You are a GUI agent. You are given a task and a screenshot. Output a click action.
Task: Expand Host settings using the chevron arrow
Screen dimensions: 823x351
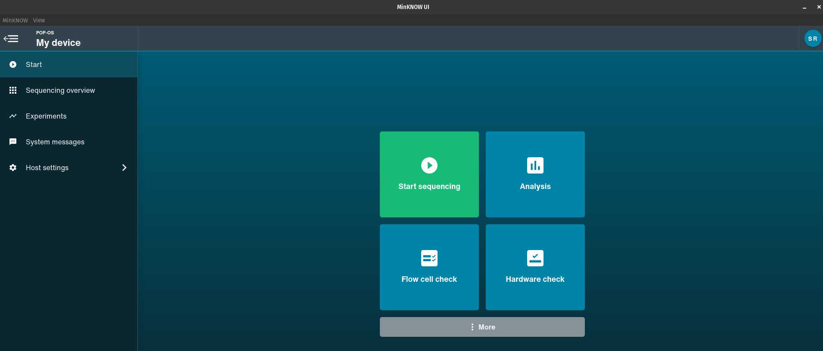point(124,168)
